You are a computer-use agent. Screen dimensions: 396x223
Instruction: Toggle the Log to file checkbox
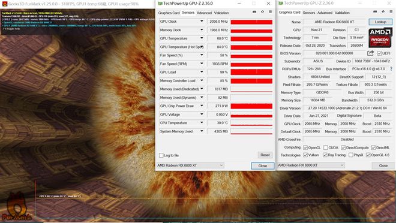pos(161,155)
